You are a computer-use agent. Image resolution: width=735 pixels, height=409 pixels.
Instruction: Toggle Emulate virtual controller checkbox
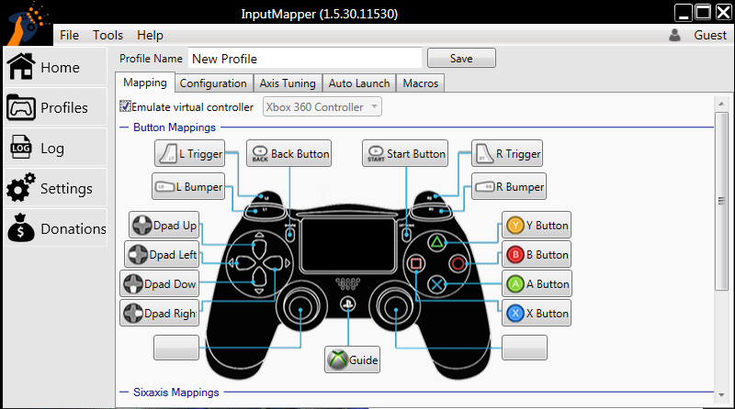125,106
